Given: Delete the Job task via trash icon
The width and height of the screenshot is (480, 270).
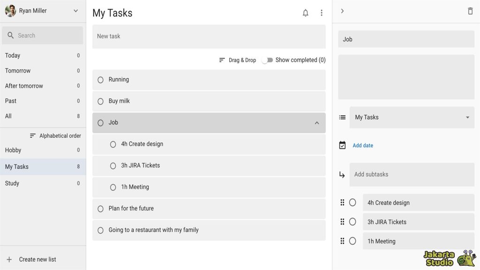Looking at the screenshot, I should point(470,10).
